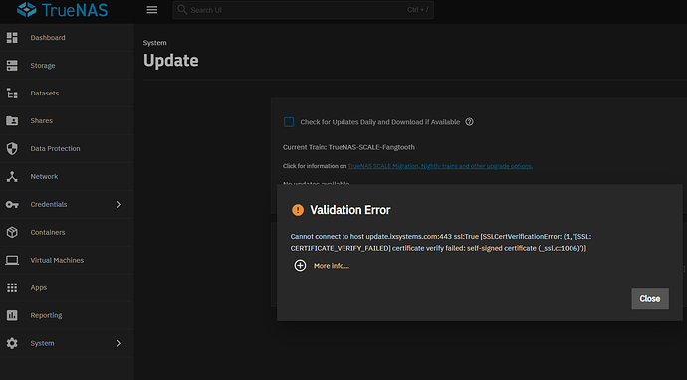Viewport: 687px width, 380px height.
Task: Expand System submenu chevron
Action: [119, 343]
